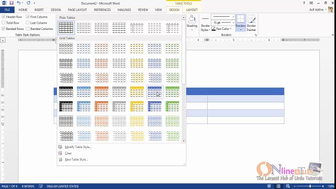Switch to Web Layout view icon
This screenshot has width=336, height=189.
[288, 186]
